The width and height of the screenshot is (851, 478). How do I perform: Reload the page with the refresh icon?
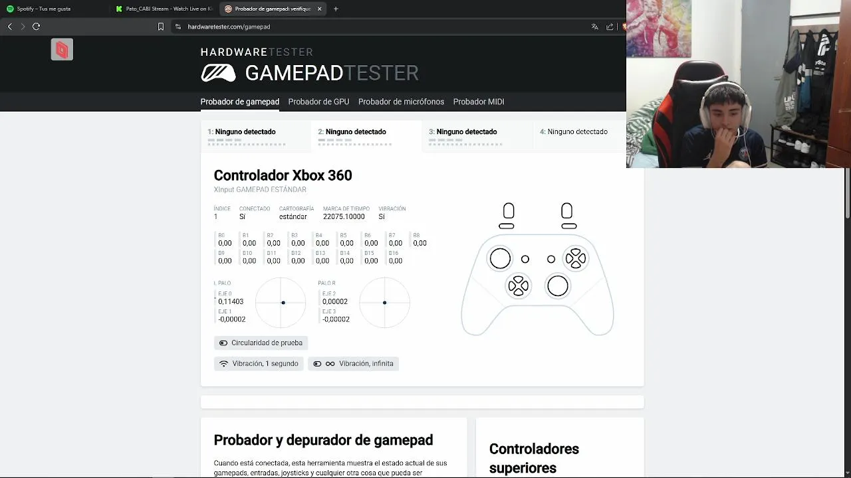point(36,27)
